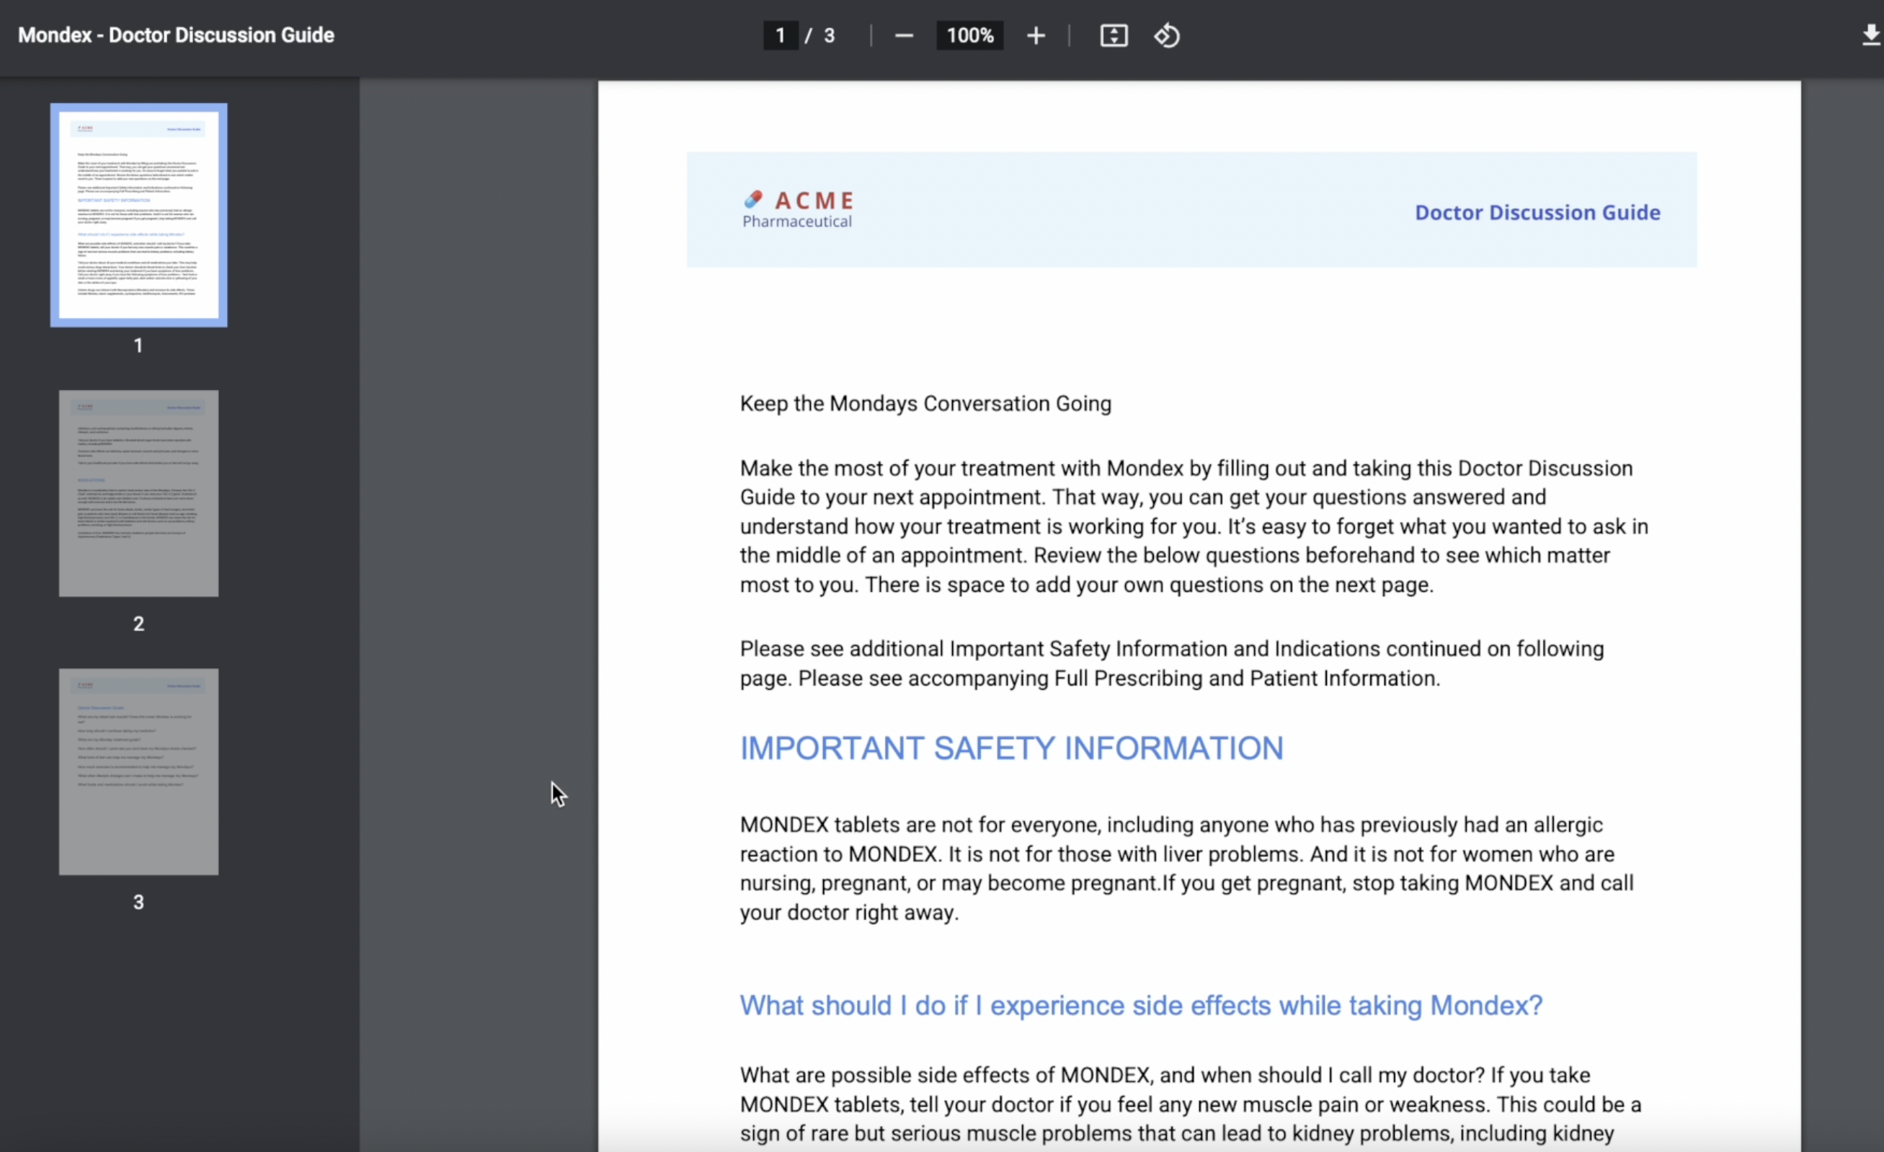Viewport: 1884px width, 1152px height.
Task: Zoom out with the minus icon
Action: tap(904, 36)
